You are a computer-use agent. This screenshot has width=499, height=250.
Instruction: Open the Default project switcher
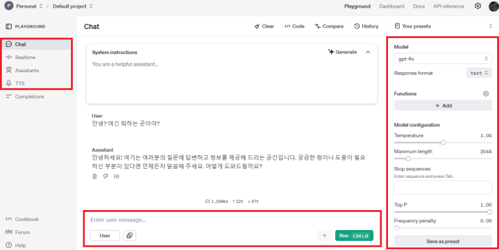pyautogui.click(x=73, y=6)
